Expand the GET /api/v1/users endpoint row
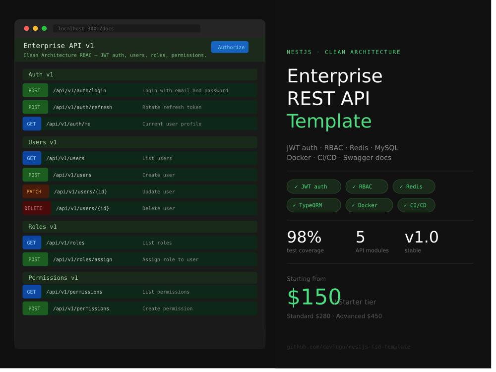496x372 pixels. (141, 159)
